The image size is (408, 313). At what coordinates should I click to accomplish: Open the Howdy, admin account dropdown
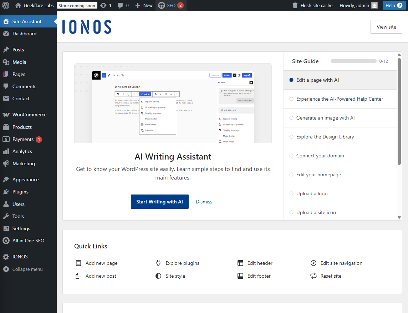click(358, 5)
